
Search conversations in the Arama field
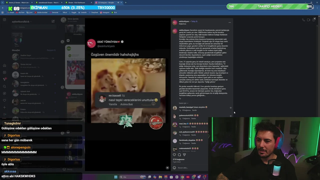tap(33, 27)
